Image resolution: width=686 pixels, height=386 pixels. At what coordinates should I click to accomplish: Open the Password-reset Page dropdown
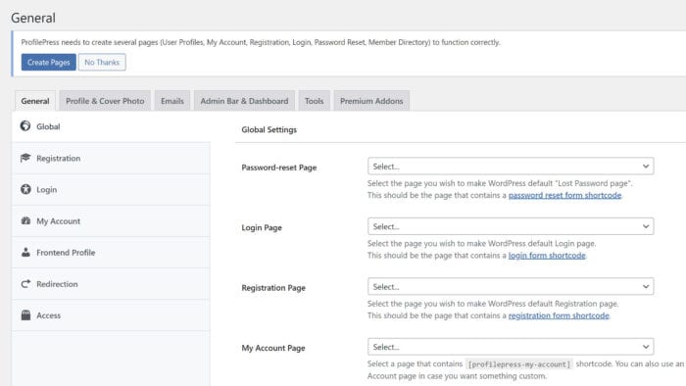tap(511, 167)
